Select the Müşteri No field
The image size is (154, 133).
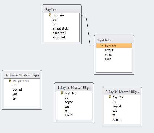[22, 81]
